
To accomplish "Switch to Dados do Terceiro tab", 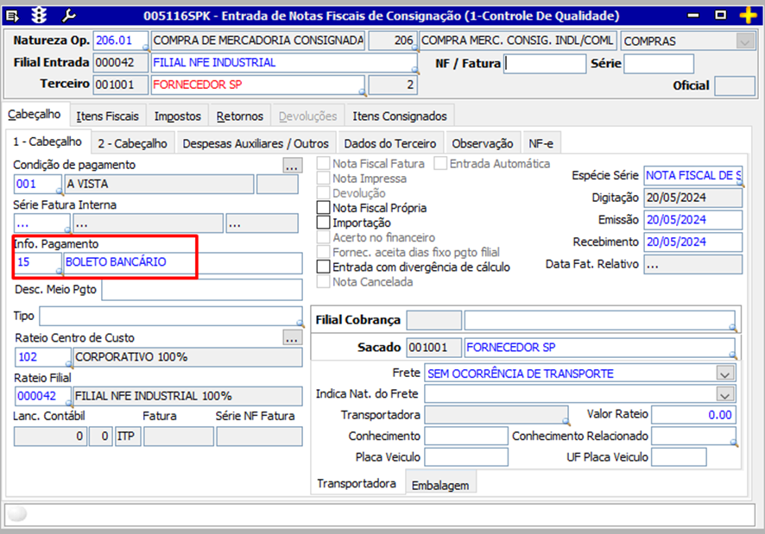I will (389, 143).
